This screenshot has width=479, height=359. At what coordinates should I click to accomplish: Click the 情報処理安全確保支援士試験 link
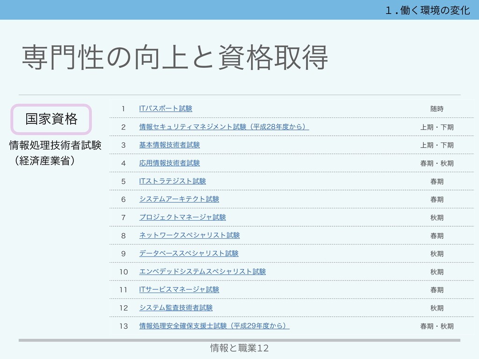(x=214, y=326)
